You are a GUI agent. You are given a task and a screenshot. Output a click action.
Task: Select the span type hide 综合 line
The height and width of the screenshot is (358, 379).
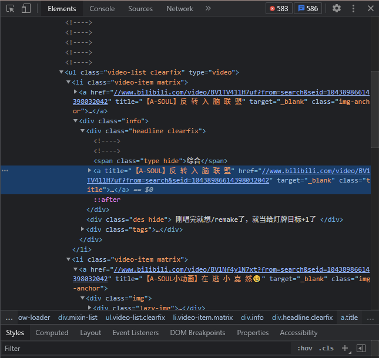160,161
